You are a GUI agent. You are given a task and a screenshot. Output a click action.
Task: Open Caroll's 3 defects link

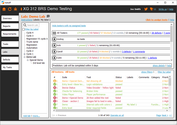coord(127,52)
